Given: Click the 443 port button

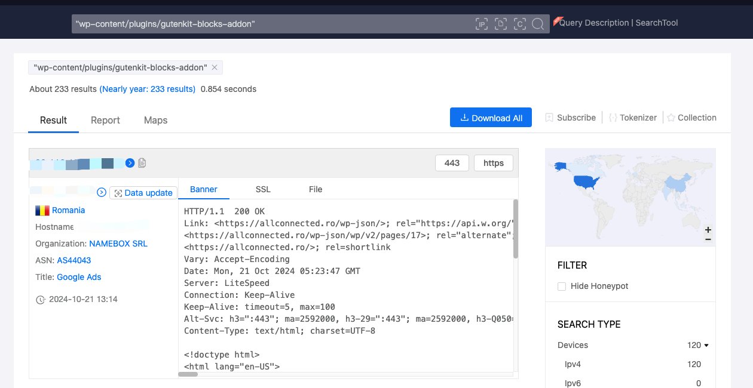Looking at the screenshot, I should [452, 162].
